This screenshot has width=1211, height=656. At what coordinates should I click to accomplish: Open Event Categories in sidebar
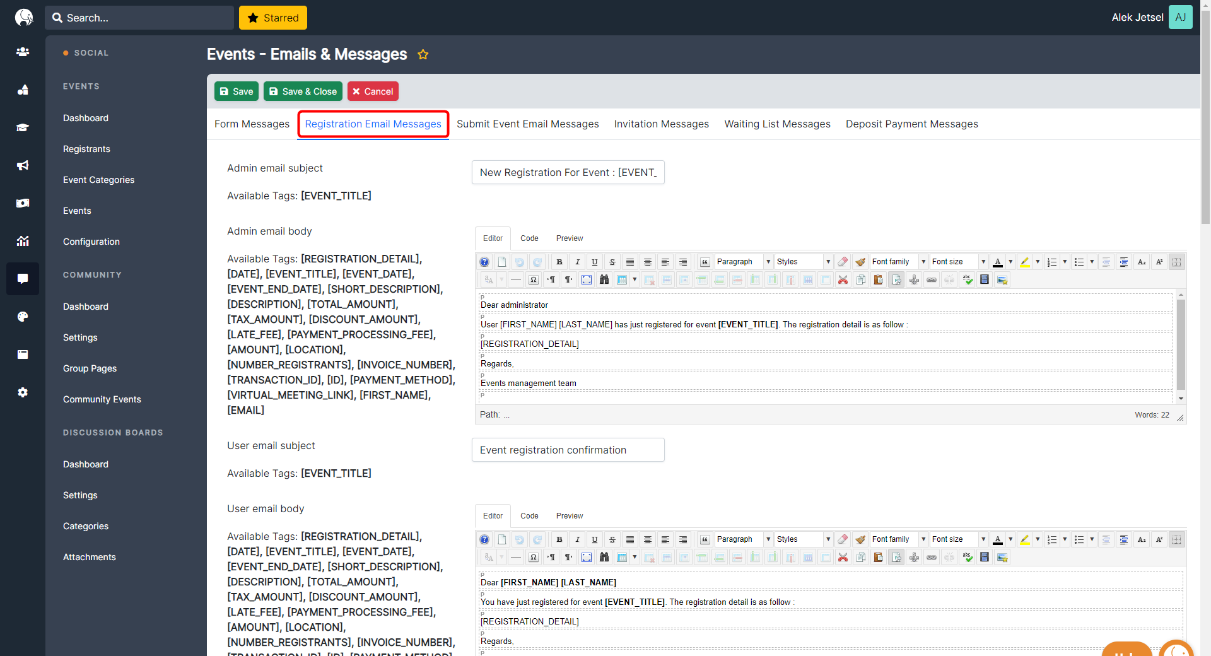click(99, 180)
